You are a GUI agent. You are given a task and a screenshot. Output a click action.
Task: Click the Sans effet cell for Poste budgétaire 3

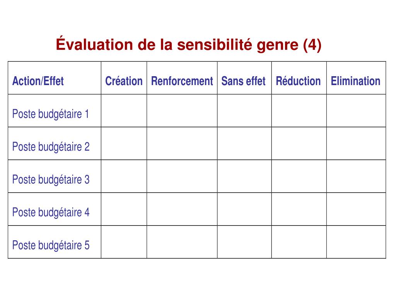244,176
